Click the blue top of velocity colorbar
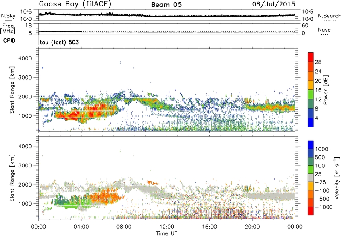The height and width of the screenshot is (236, 341). pyautogui.click(x=311, y=145)
